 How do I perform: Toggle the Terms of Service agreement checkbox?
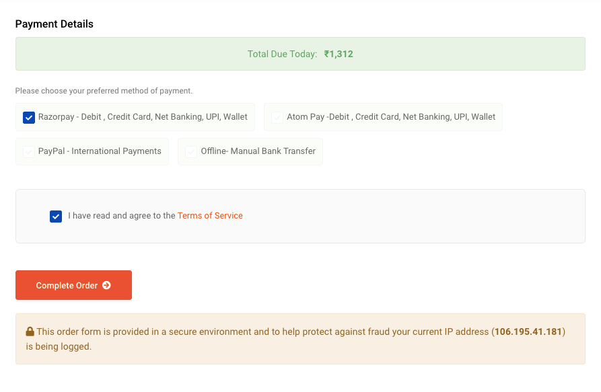coord(56,217)
